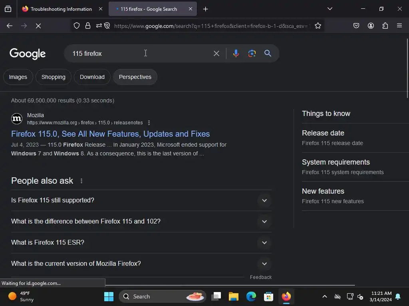Select the Perspectives filter chip

(x=135, y=77)
